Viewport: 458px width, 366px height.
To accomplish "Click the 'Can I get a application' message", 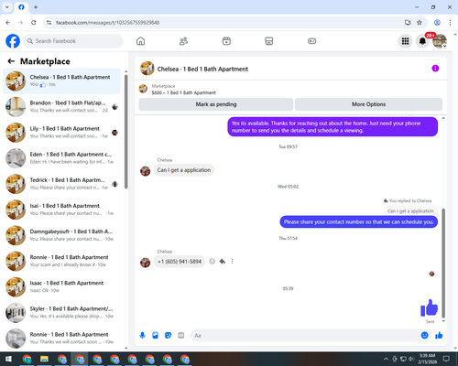I will pos(184,170).
